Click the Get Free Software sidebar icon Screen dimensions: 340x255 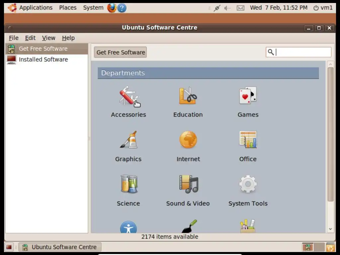(x=12, y=49)
